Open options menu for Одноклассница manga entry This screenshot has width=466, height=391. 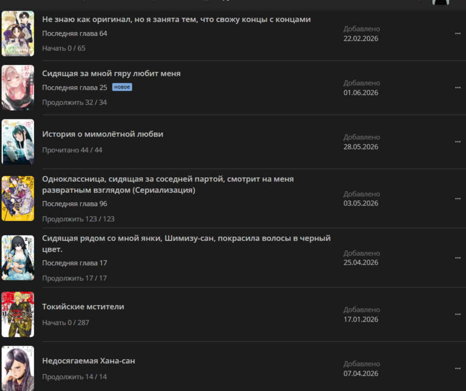(458, 199)
